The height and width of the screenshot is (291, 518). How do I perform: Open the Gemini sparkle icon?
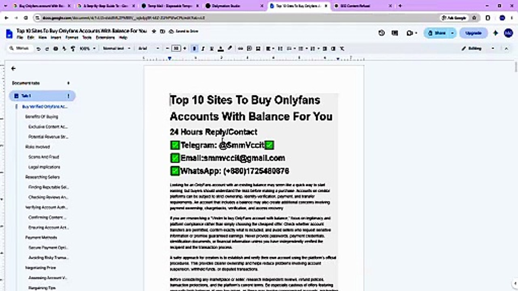495,33
